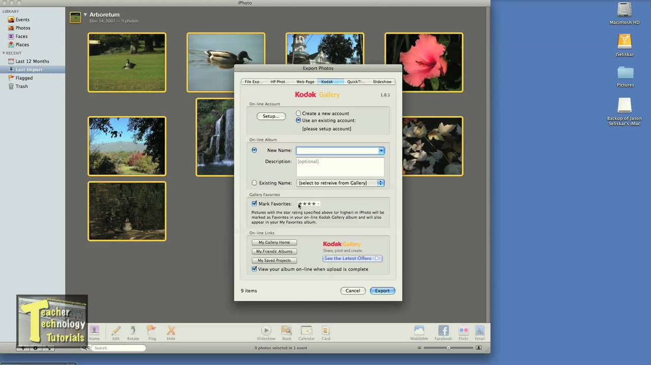This screenshot has width=651, height=365.
Task: Click the Rotate toolbar icon
Action: 133,333
